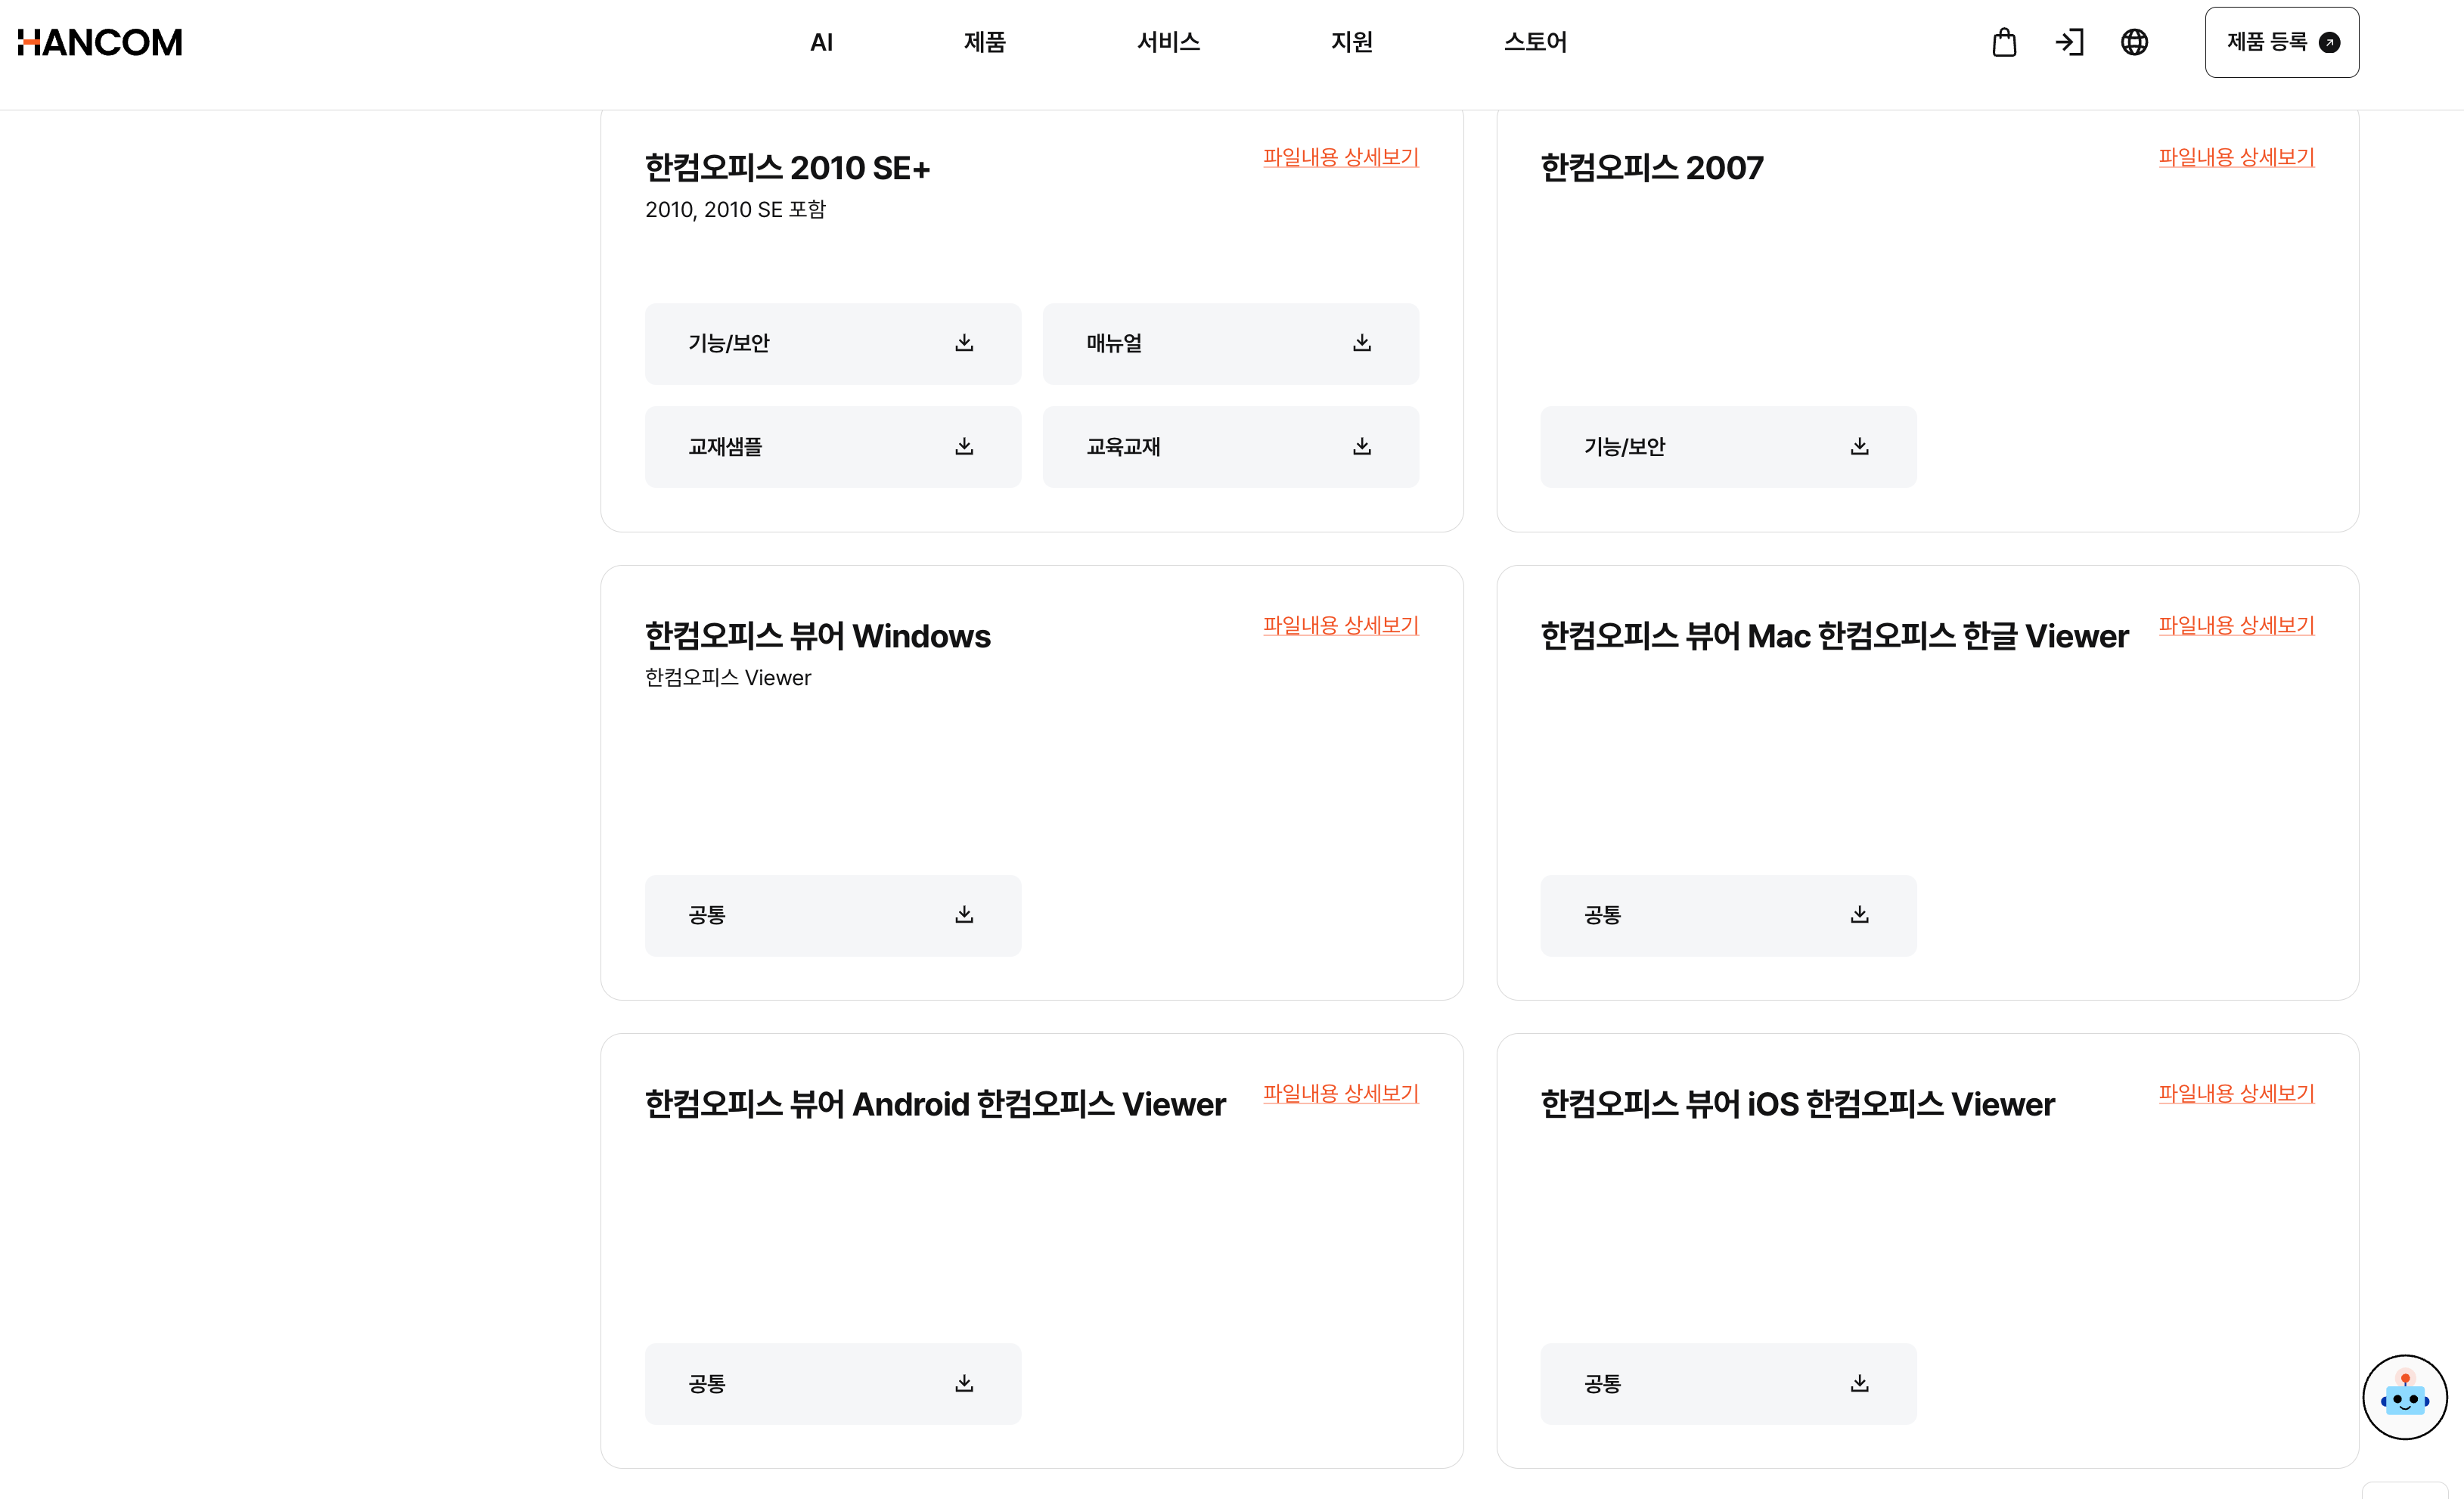Open 파일내용 상세보기 for Android Viewer
This screenshot has height=1499, width=2464.
tap(1342, 1093)
